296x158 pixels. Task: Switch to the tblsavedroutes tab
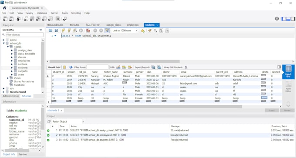55,25
